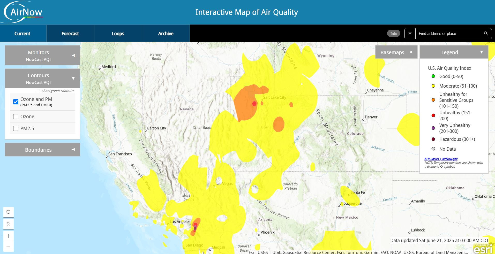Collapse the Legend panel
Screen dimensions: 495x254
(x=454, y=52)
